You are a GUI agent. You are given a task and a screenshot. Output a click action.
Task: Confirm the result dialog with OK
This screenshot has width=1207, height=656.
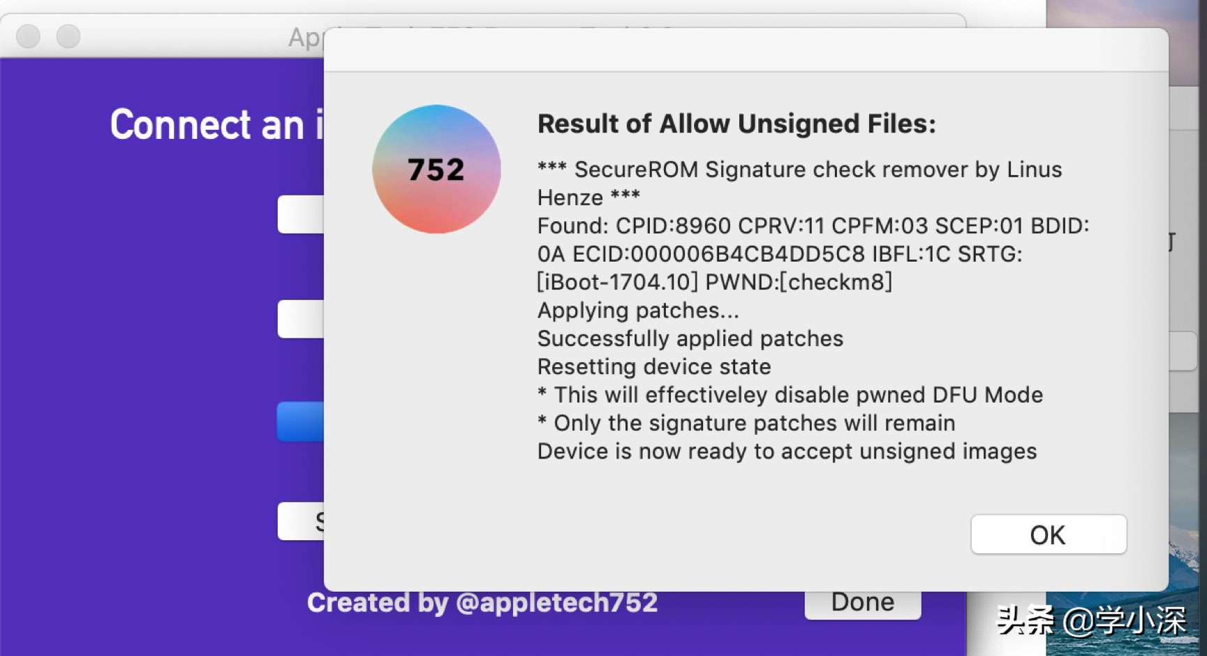pos(1048,535)
